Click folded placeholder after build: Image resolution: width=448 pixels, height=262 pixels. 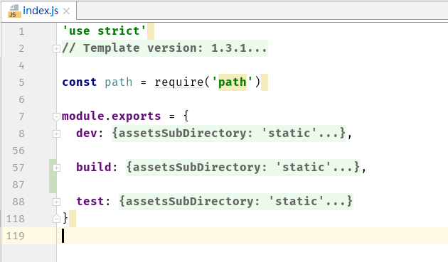(x=243, y=168)
